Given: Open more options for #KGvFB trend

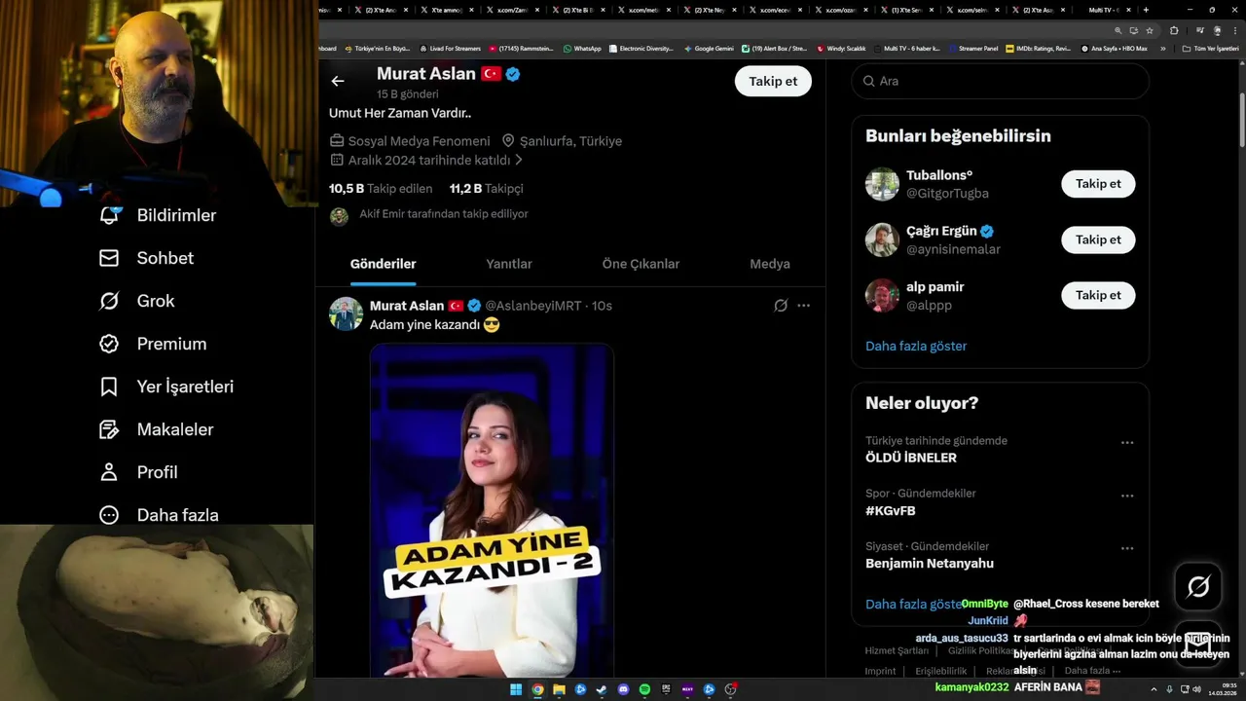Looking at the screenshot, I should tap(1127, 496).
